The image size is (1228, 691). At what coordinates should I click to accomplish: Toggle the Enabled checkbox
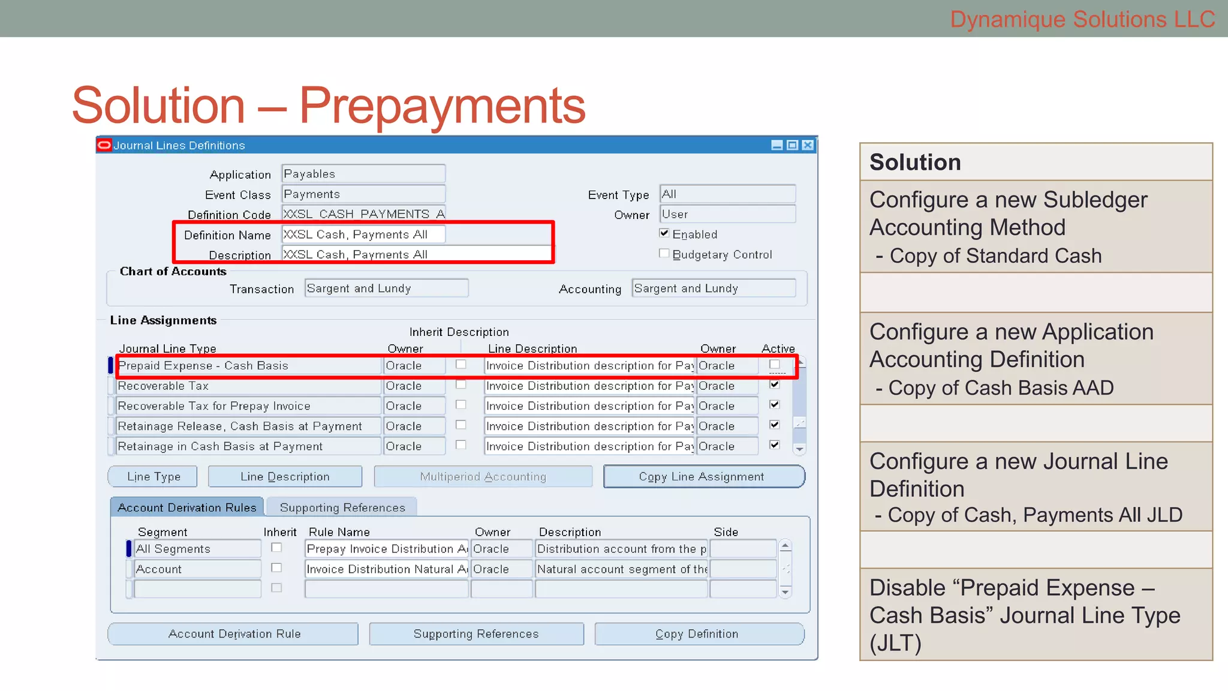[x=664, y=233]
